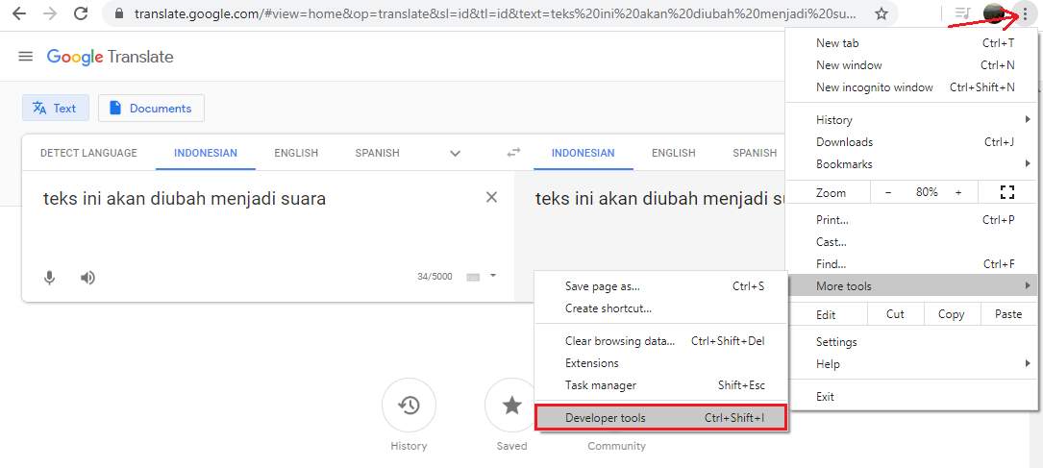
Task: Switch to Documents translation mode
Action: [151, 108]
